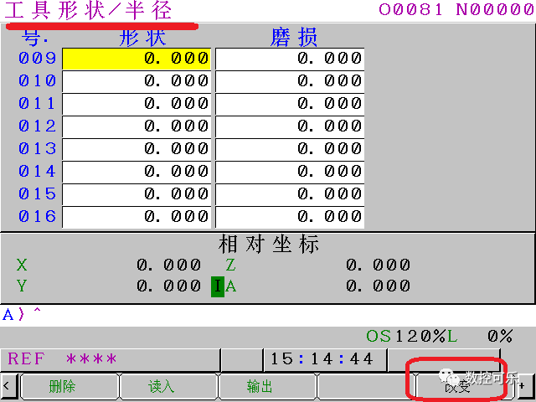This screenshot has width=536, height=402.
Task: Click the 磨损 column header
Action: tap(293, 37)
